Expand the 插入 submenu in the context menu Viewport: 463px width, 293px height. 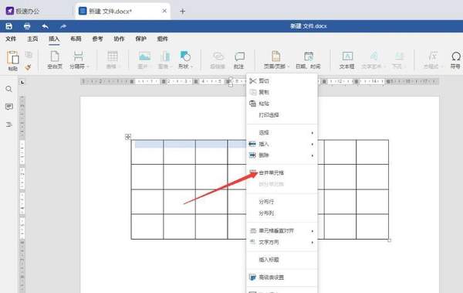(282, 144)
